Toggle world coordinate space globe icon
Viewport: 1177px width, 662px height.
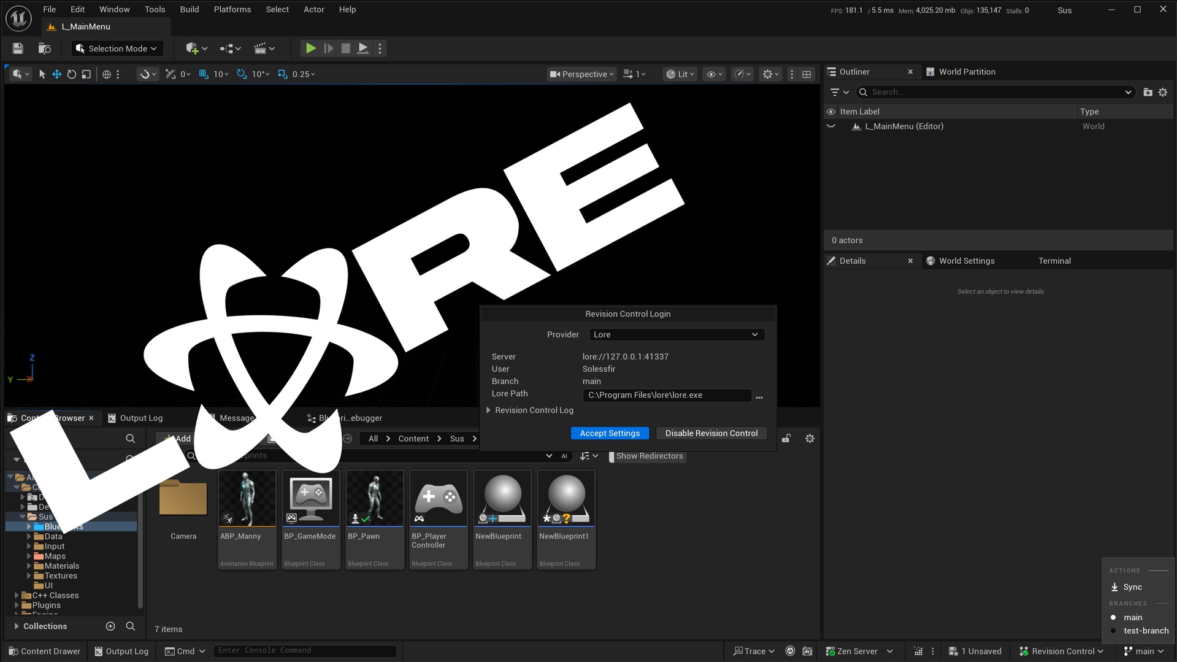(x=106, y=74)
